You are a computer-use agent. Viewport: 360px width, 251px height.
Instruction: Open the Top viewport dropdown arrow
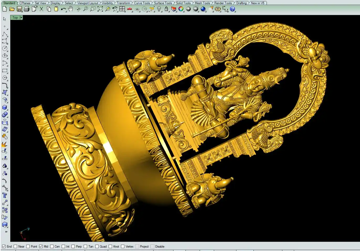(x=21, y=18)
